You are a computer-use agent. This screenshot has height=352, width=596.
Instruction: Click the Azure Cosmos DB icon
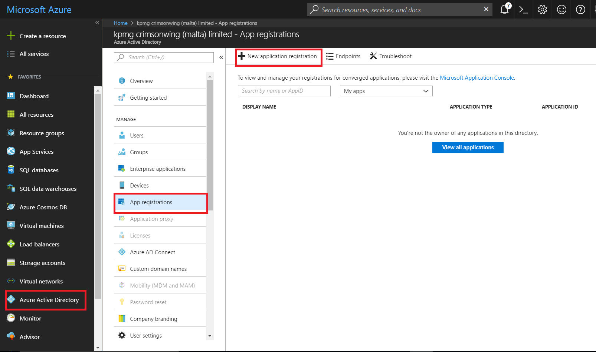pyautogui.click(x=11, y=207)
